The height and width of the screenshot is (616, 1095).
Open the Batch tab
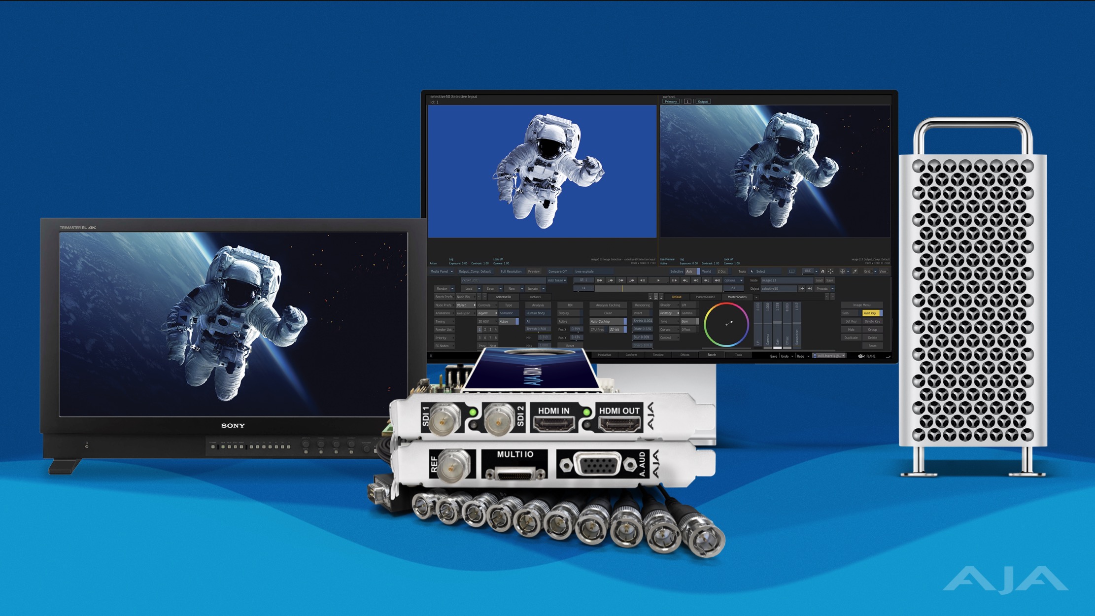(712, 355)
